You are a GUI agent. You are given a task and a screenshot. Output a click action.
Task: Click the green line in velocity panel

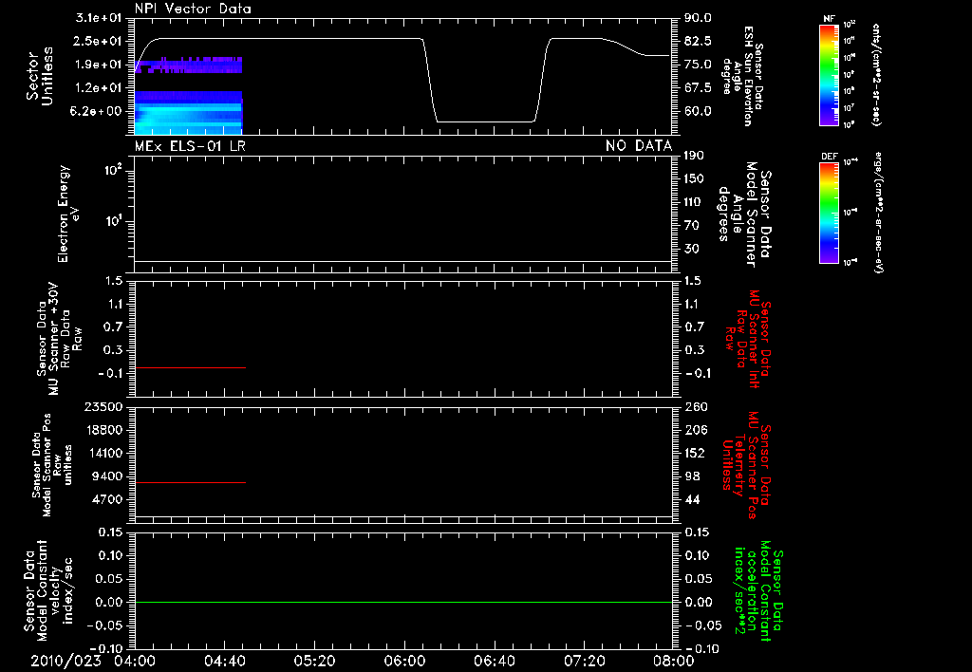tap(402, 602)
